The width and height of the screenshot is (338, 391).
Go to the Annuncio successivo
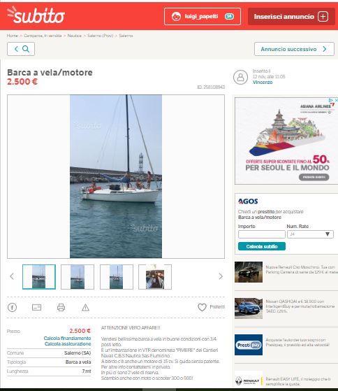click(294, 49)
